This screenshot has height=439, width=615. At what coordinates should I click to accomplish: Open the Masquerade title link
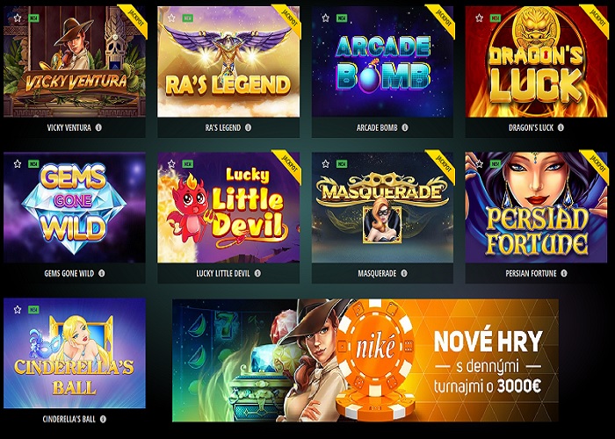point(377,274)
